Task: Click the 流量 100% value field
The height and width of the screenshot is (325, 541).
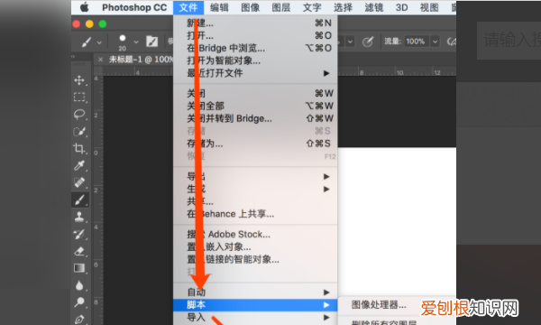Action: point(417,42)
